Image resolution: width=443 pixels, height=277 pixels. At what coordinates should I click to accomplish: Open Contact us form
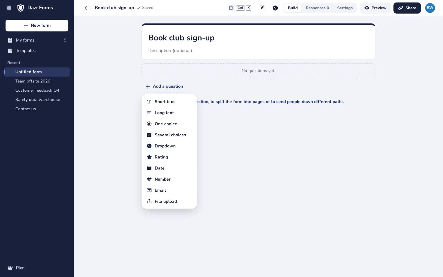pyautogui.click(x=37, y=109)
